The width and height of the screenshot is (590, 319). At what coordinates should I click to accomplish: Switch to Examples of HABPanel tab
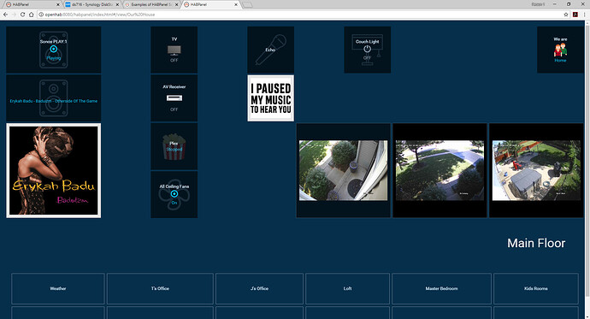click(x=151, y=4)
